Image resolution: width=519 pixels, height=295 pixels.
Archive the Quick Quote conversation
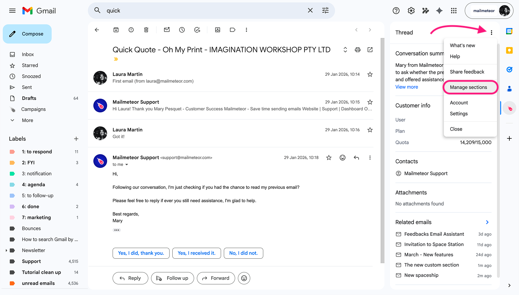116,30
